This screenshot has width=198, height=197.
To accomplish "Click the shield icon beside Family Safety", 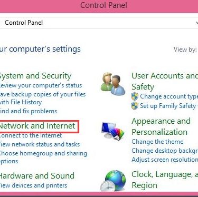I will click(135, 106).
